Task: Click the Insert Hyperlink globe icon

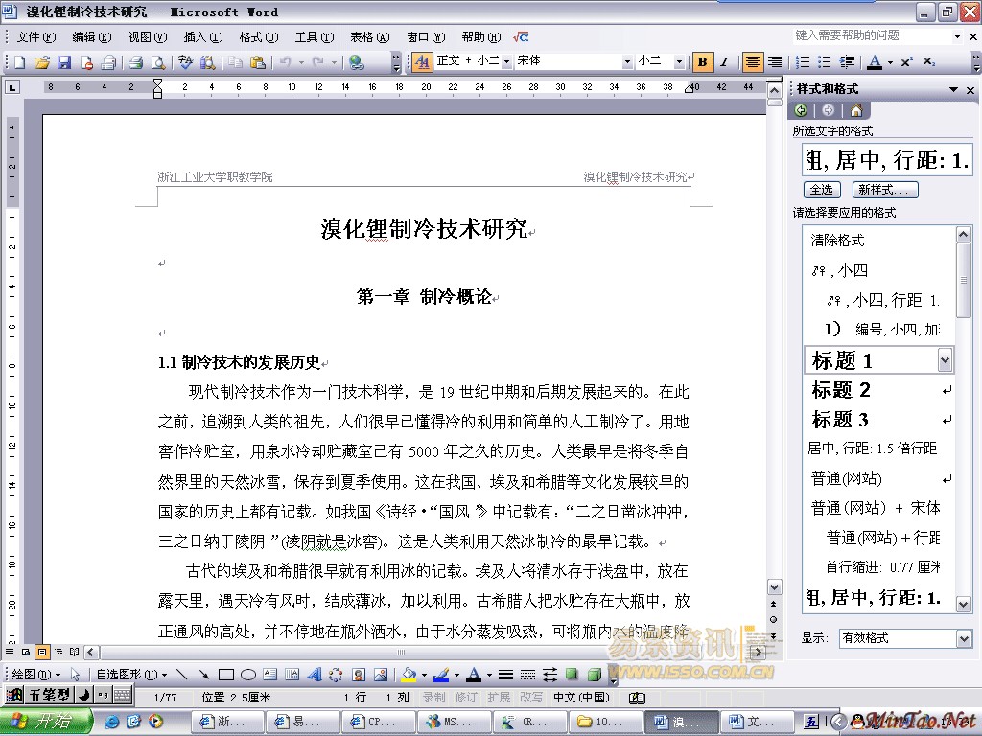Action: click(x=357, y=62)
